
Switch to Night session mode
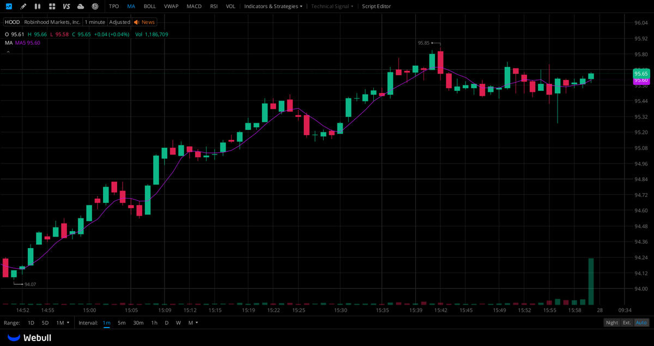[x=612, y=323]
